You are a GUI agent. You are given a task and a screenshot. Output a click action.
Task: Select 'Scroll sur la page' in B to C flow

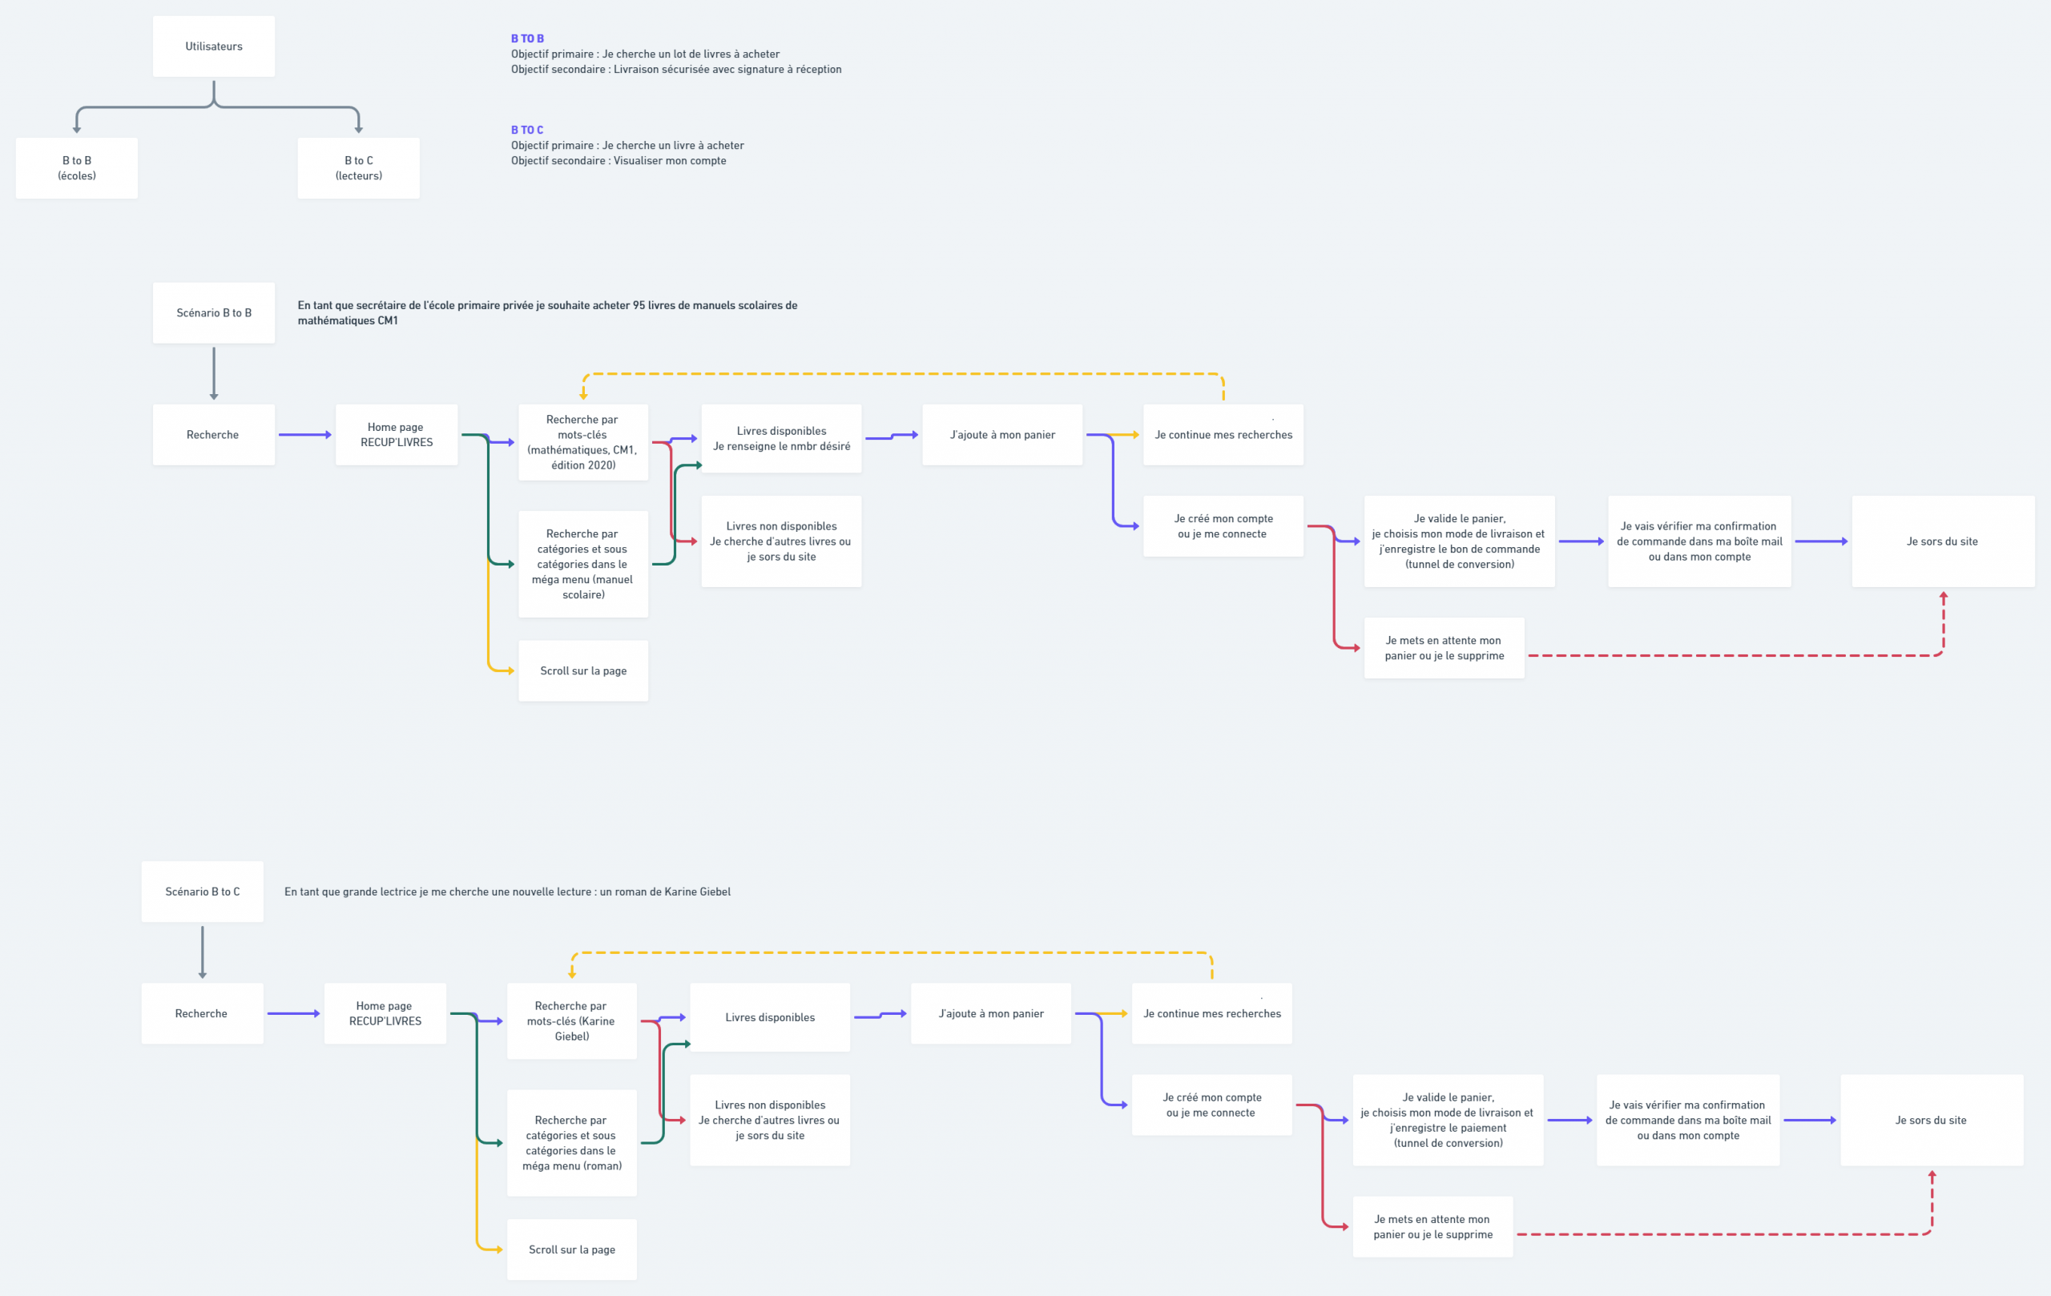(571, 1250)
